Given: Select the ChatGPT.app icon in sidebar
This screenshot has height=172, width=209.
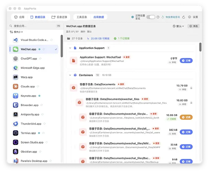Looking at the screenshot, I should tap(15, 58).
